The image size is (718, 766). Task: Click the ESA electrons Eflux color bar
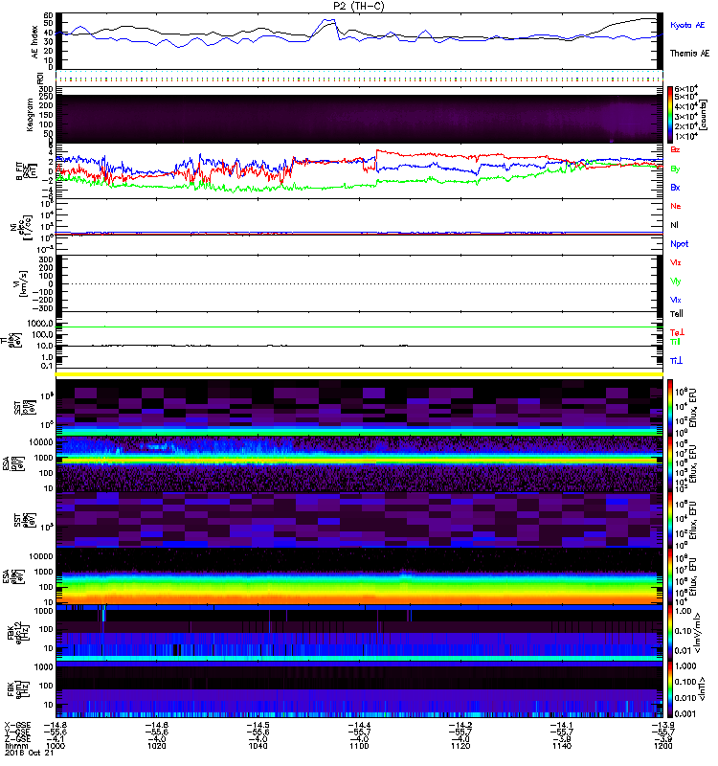pyautogui.click(x=670, y=576)
